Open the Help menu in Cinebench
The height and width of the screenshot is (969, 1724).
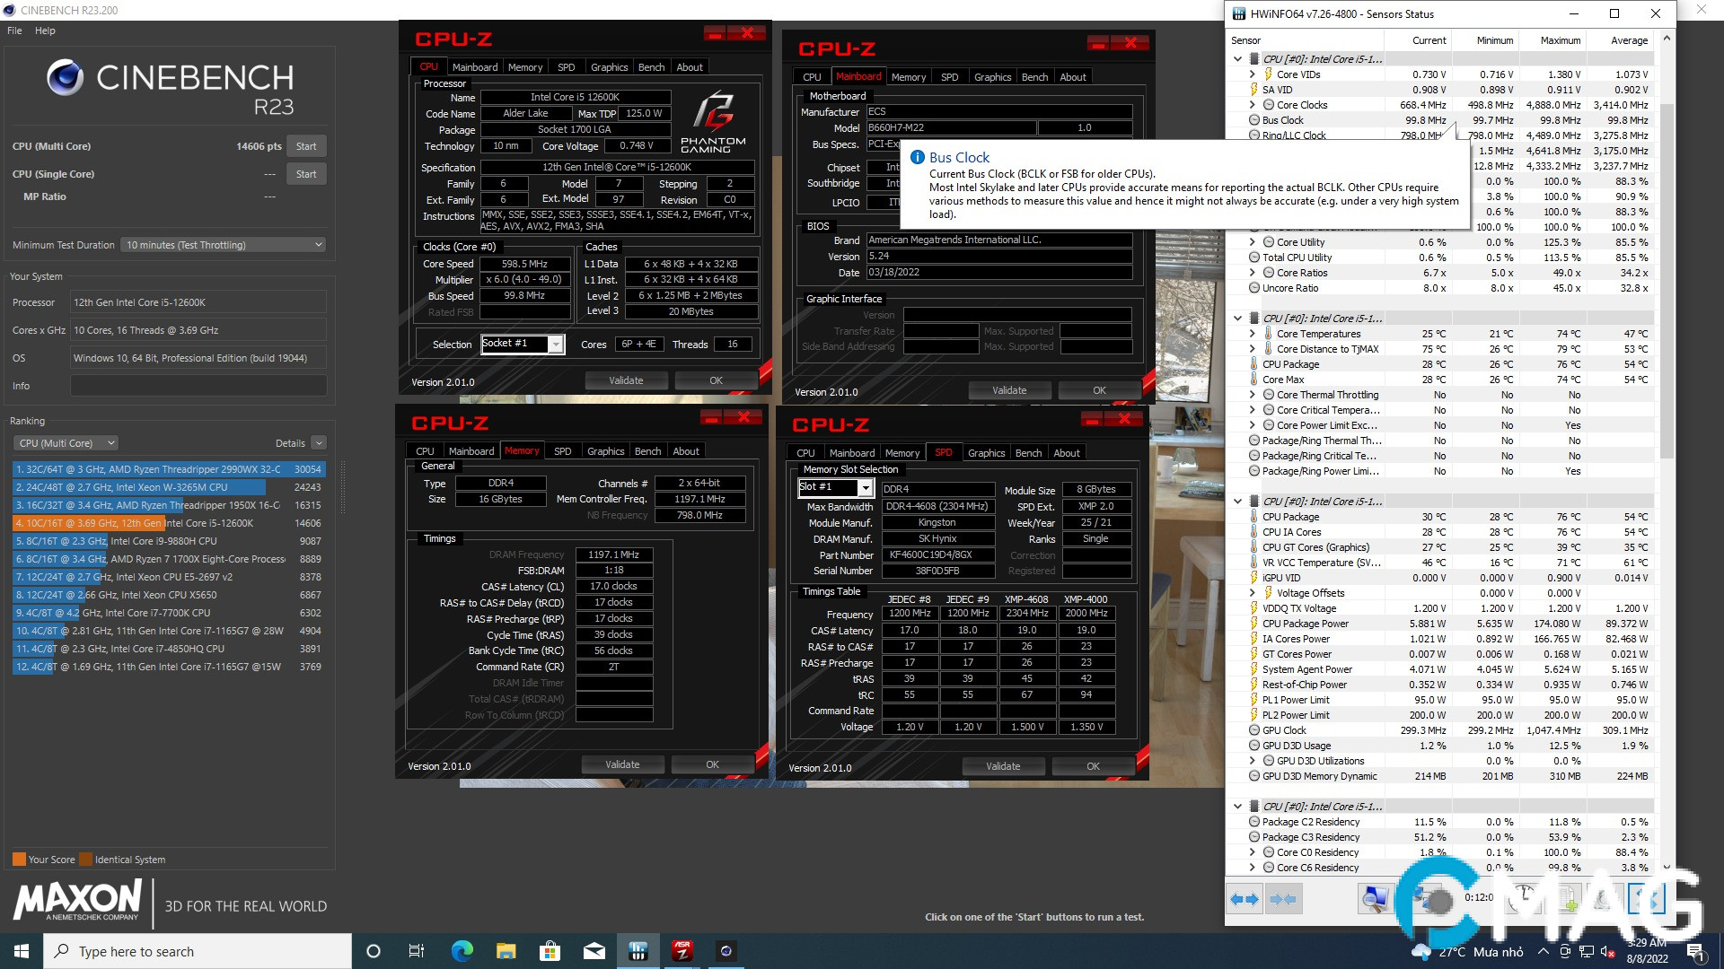click(x=45, y=31)
